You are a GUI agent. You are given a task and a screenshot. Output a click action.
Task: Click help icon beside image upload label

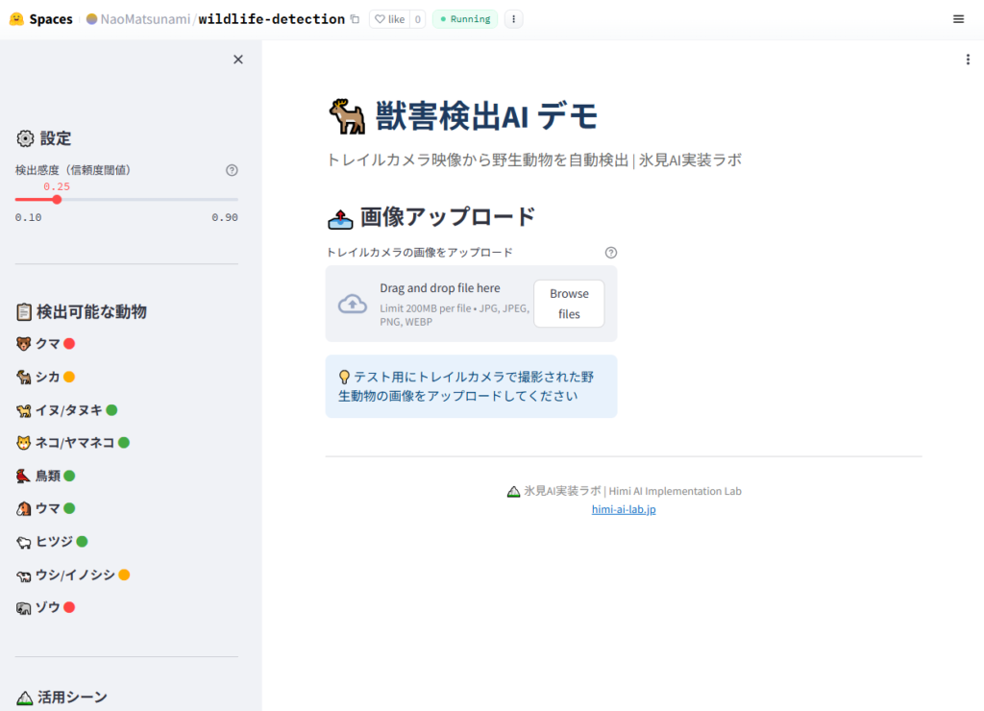coord(611,253)
